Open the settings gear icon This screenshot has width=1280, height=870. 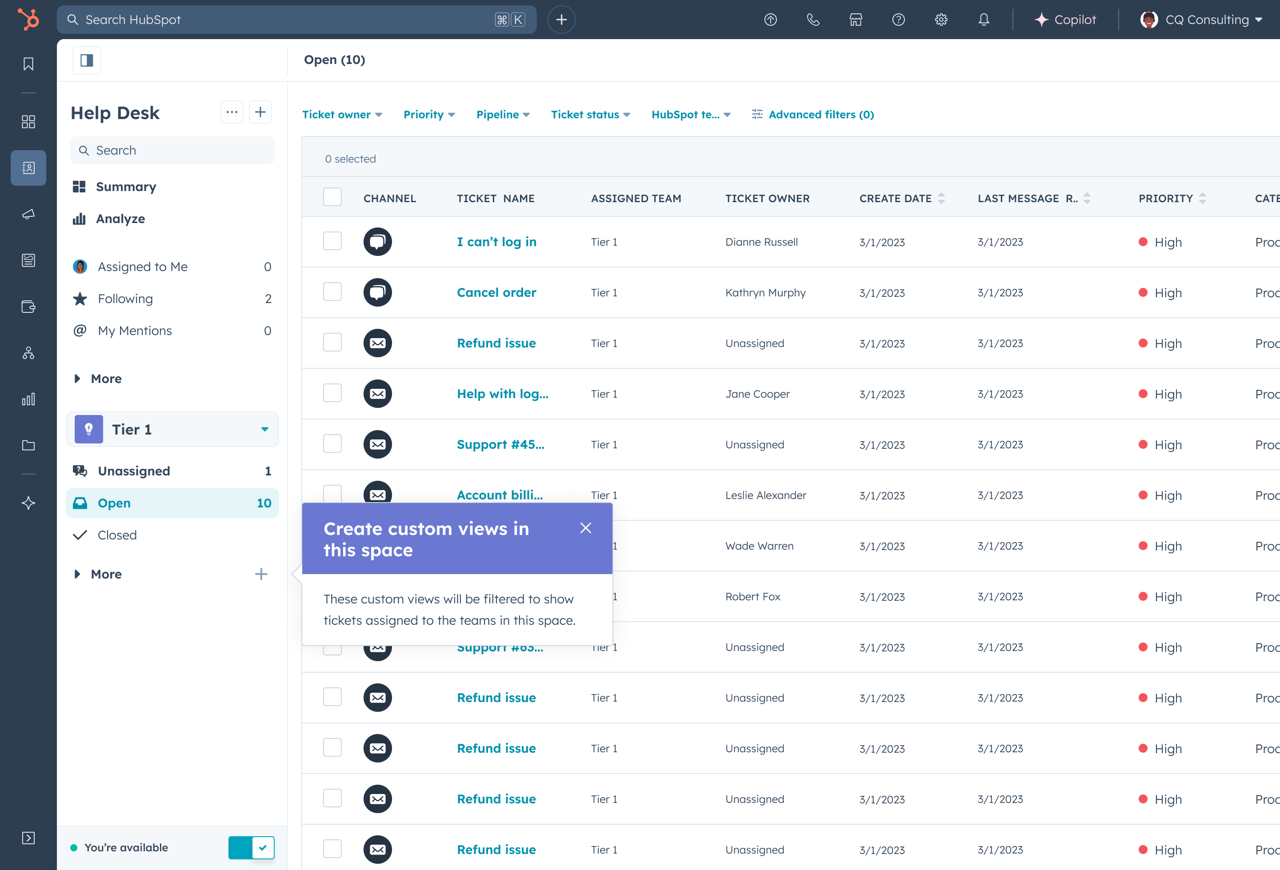[941, 20]
